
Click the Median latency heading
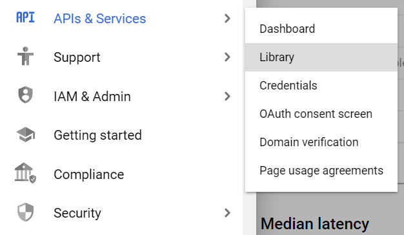(314, 223)
